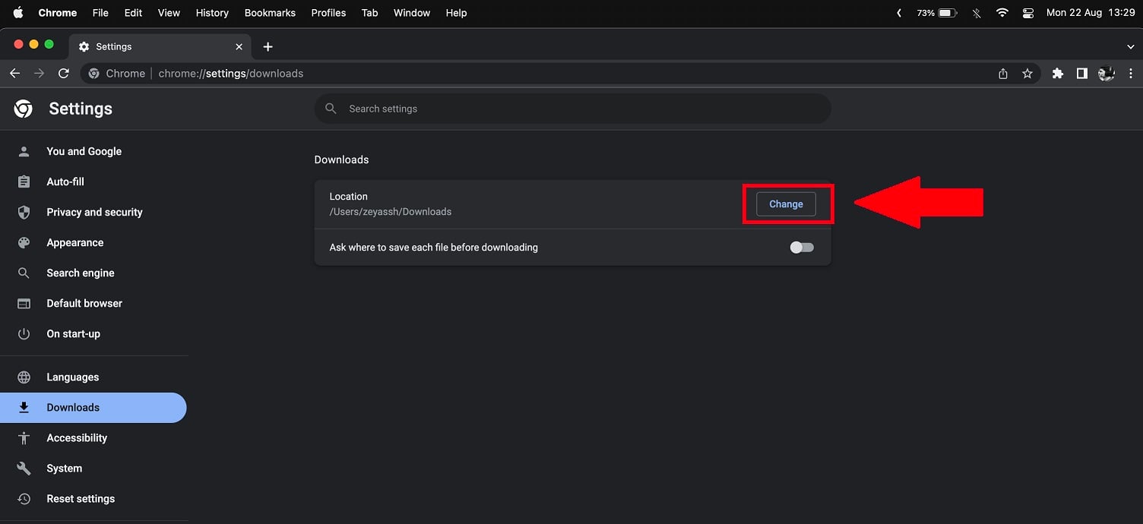Image resolution: width=1143 pixels, height=524 pixels.
Task: Open the Edit menu
Action: coord(133,13)
